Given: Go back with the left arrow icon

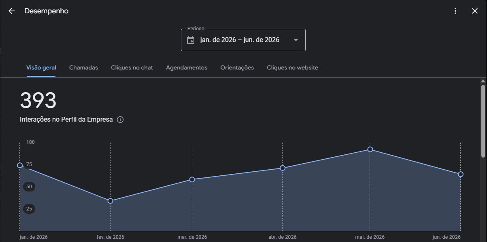Looking at the screenshot, I should pyautogui.click(x=12, y=11).
